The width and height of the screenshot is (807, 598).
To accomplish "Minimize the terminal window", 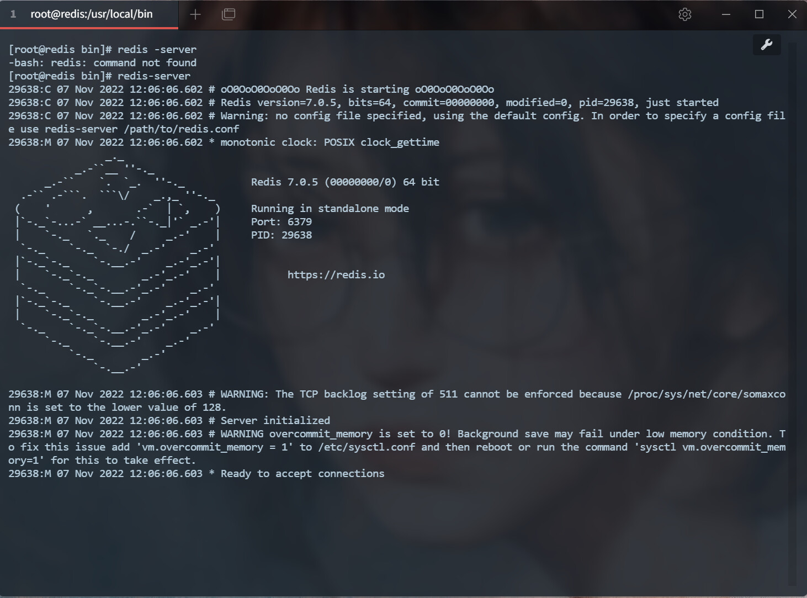I will coord(726,14).
